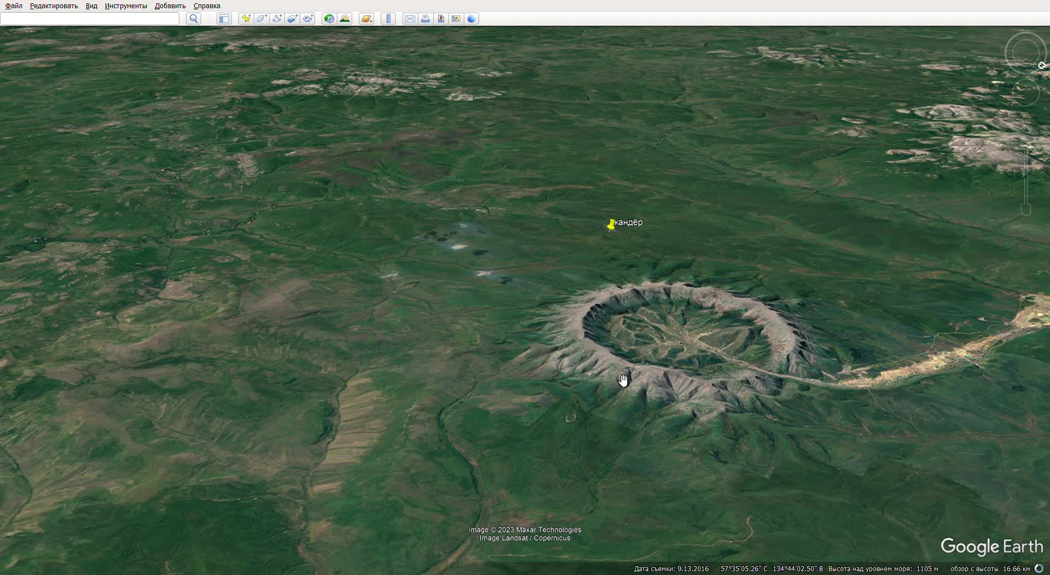
Task: Click the look-around joystick ring
Action: click(1025, 53)
